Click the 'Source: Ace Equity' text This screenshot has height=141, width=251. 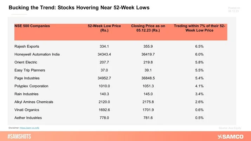[x=230, y=128]
